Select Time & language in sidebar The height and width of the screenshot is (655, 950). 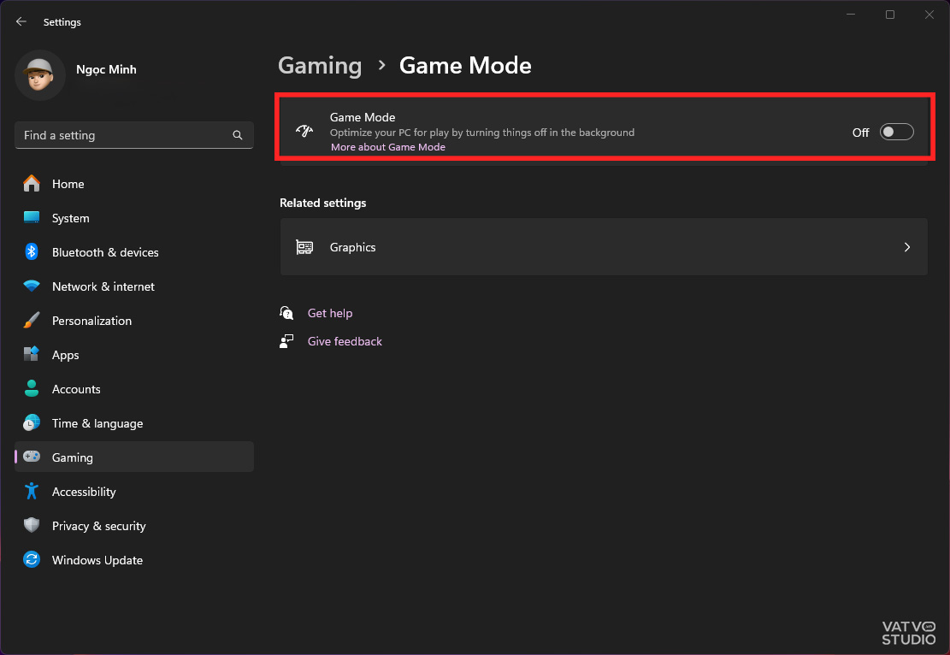coord(134,423)
